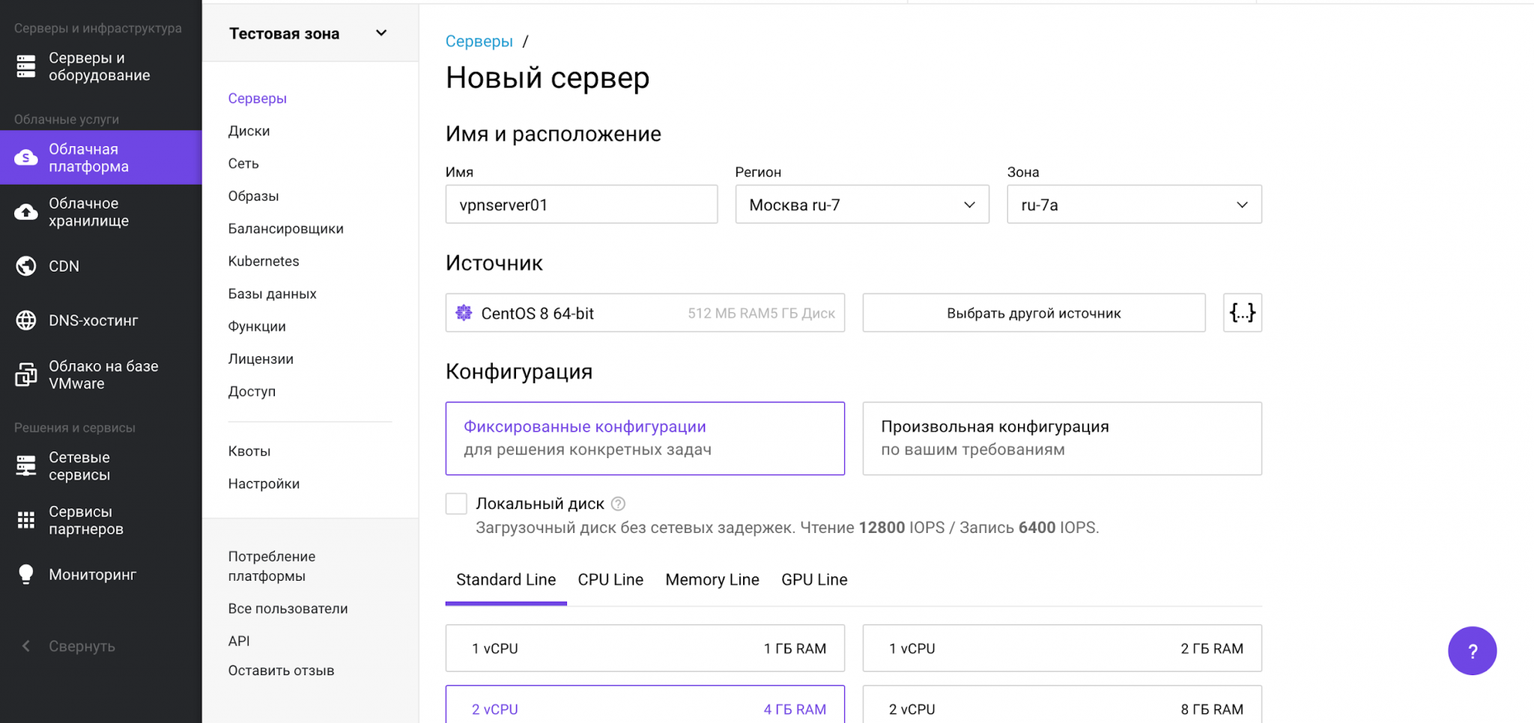Open the Регион dropdown showing Москва ru-7
Screen dimensions: 1534x723
tap(861, 205)
